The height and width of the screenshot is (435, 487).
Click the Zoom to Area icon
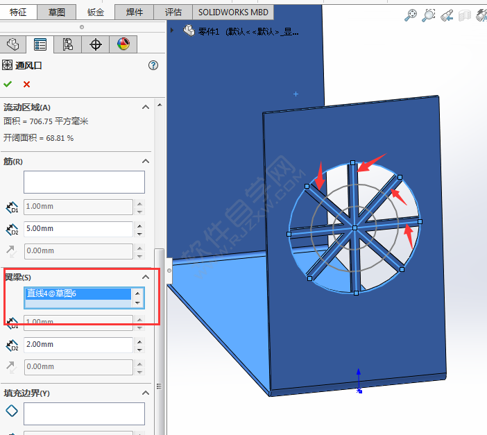(x=428, y=15)
